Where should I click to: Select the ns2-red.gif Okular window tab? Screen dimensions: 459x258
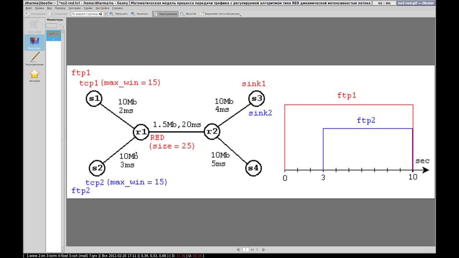(416, 3)
